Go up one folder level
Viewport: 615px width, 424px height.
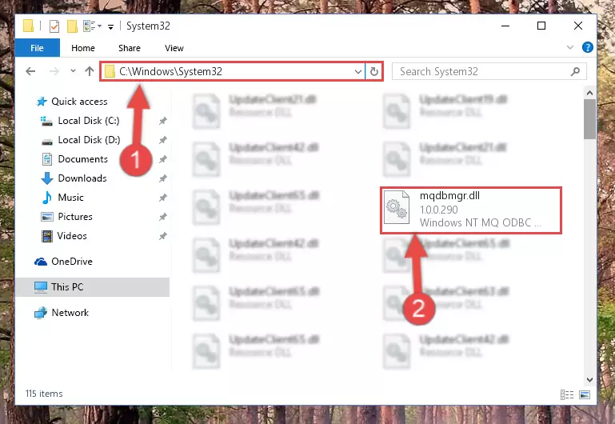tap(90, 71)
